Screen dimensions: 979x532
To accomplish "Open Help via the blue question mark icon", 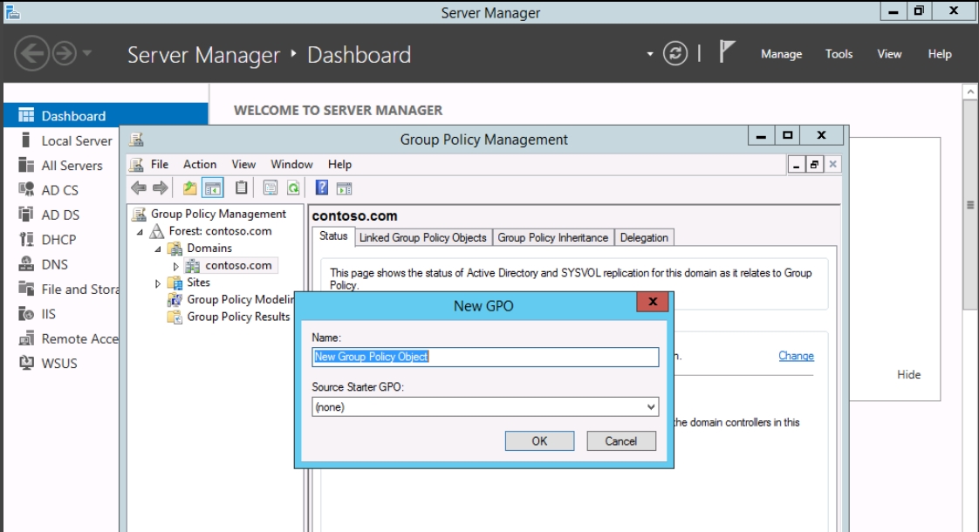I will click(x=321, y=188).
